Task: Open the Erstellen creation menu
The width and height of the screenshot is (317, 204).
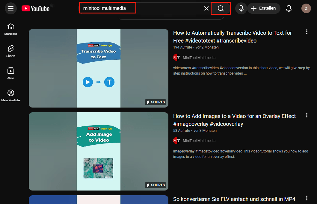Action: pyautogui.click(x=263, y=8)
